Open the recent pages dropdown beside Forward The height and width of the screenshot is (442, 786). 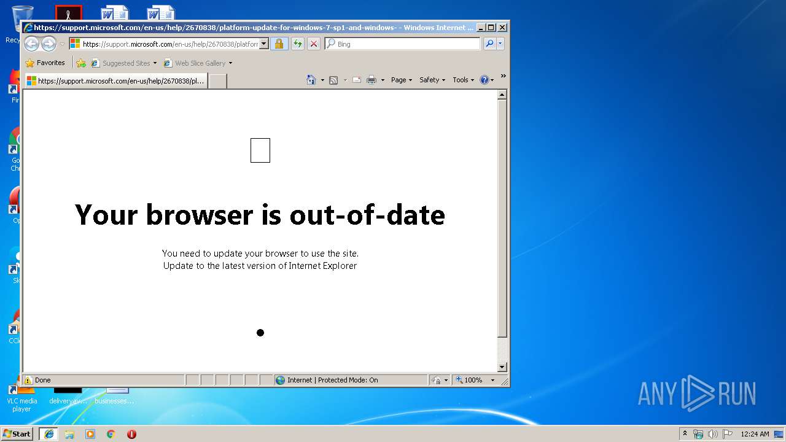point(61,44)
